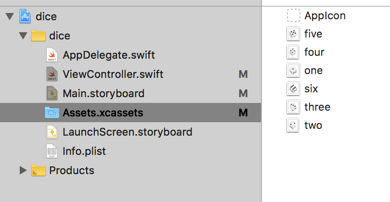Open ViewController.swift in the navigator

[x=113, y=75]
